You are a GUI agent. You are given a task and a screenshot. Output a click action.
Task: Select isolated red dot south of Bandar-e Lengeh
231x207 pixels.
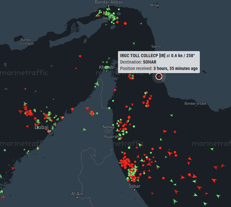80,56
